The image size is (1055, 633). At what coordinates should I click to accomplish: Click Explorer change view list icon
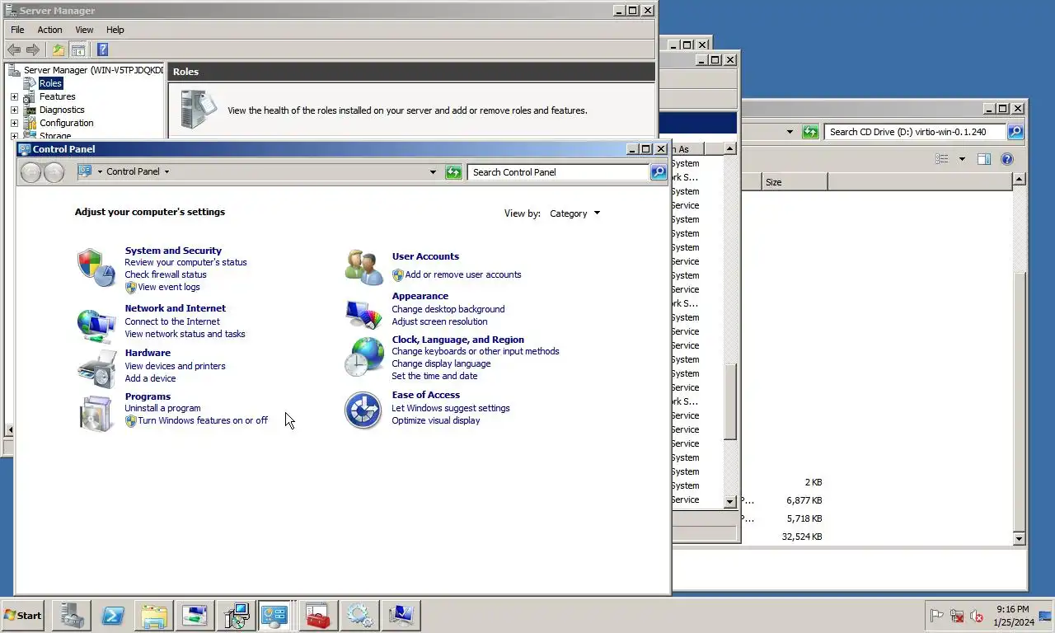point(942,159)
